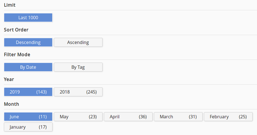Click the Sort Order section heading

[x=16, y=30]
